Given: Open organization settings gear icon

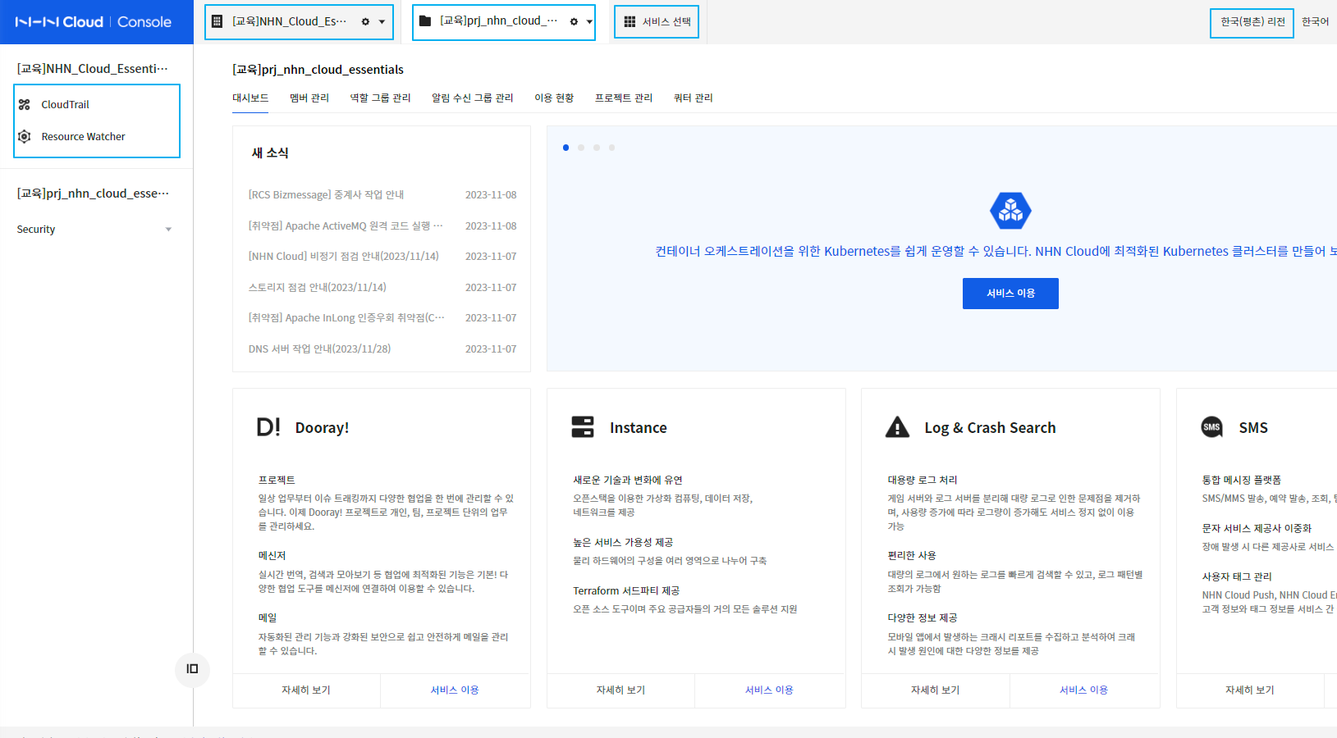Looking at the screenshot, I should (x=365, y=22).
